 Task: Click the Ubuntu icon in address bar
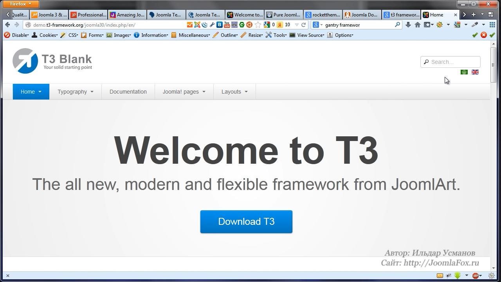pyautogui.click(x=249, y=25)
